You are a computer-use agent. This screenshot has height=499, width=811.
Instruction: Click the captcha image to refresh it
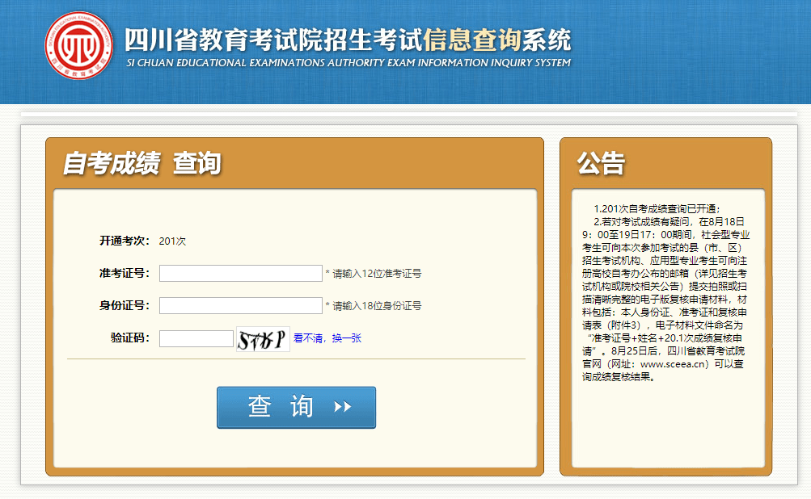click(x=263, y=339)
